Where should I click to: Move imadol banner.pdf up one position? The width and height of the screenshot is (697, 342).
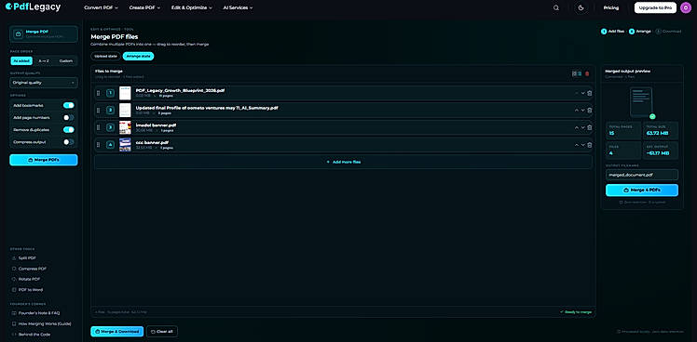pos(577,127)
